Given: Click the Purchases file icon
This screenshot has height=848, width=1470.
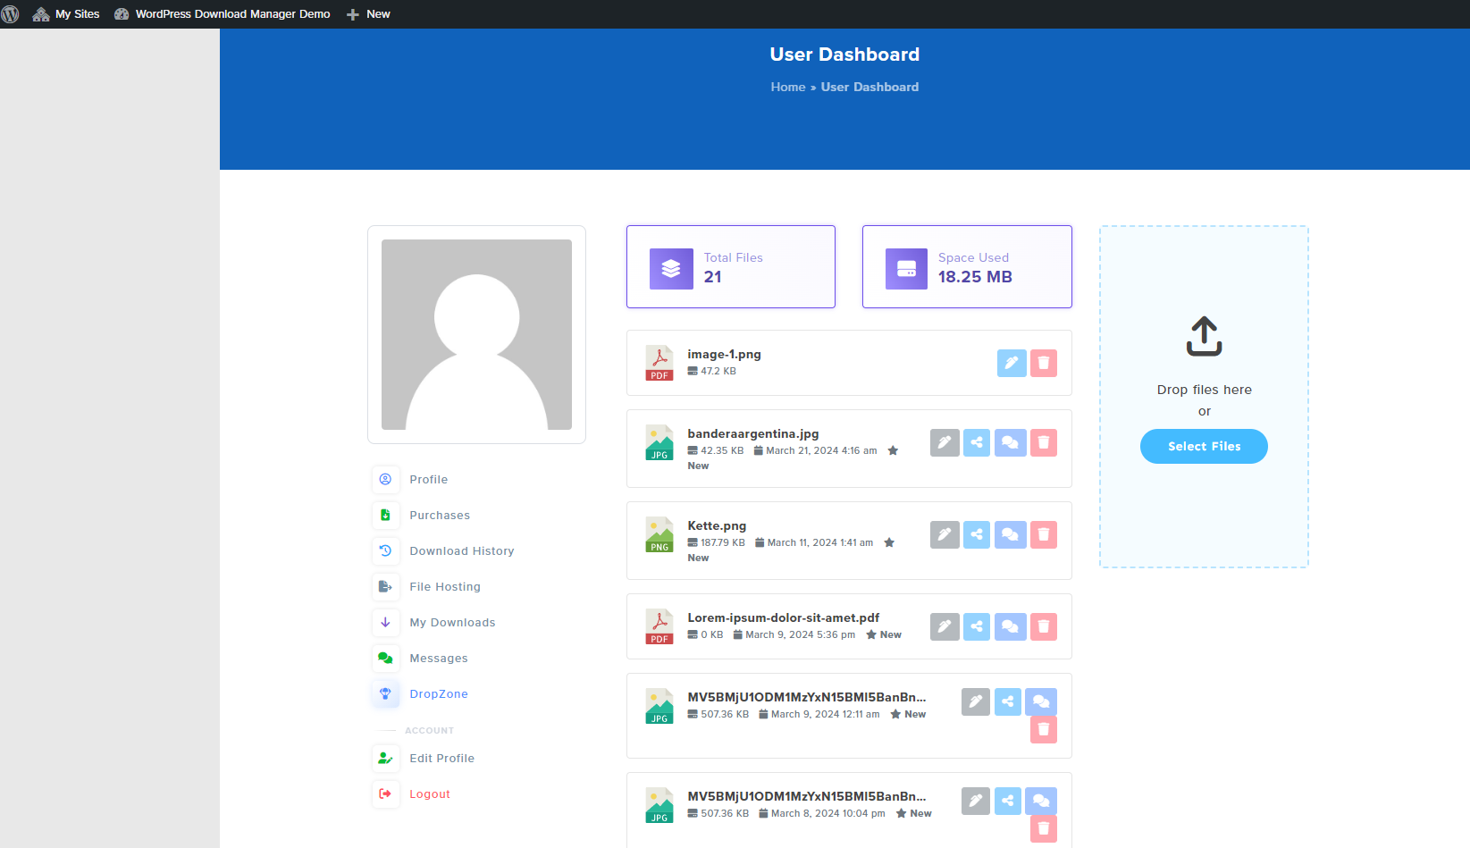Looking at the screenshot, I should click(x=385, y=515).
